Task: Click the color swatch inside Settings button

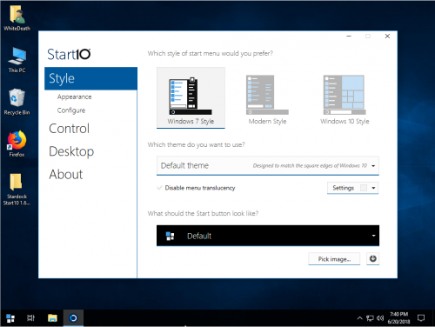Action: click(364, 188)
